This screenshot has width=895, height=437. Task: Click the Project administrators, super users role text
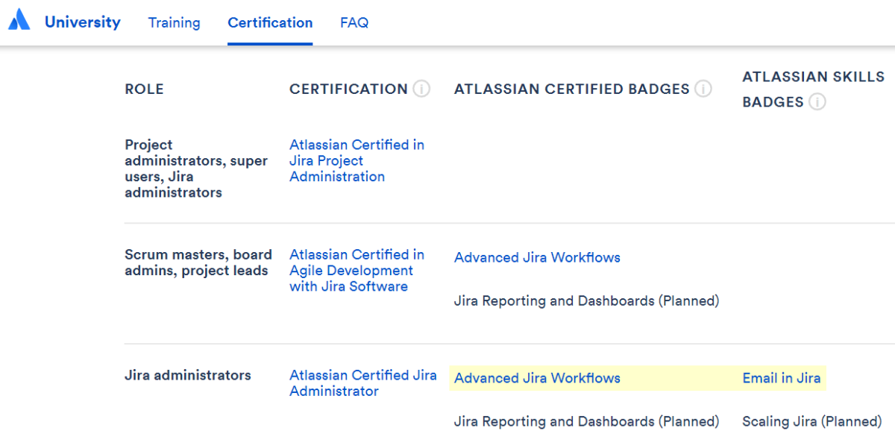point(195,168)
